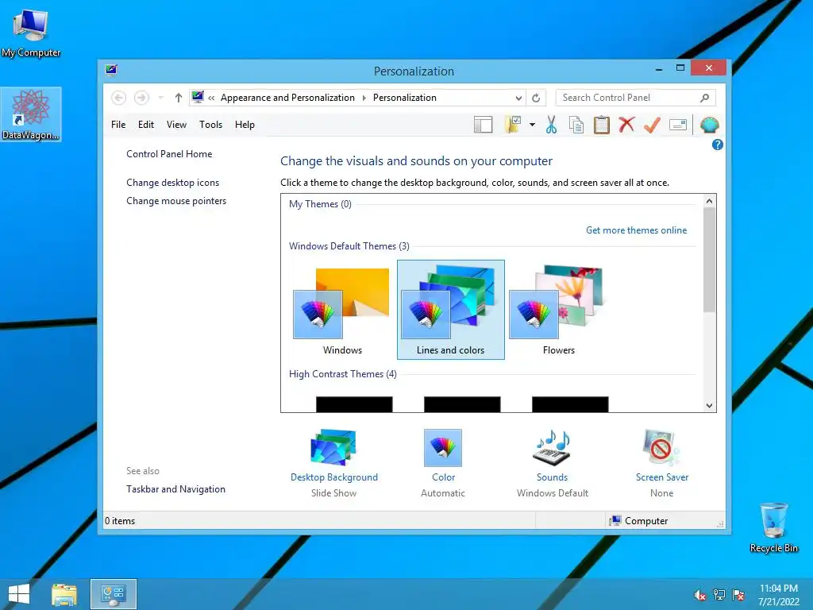Screen dimensions: 813x610
Task: Click the Cut scissors toolbar icon
Action: click(x=551, y=125)
